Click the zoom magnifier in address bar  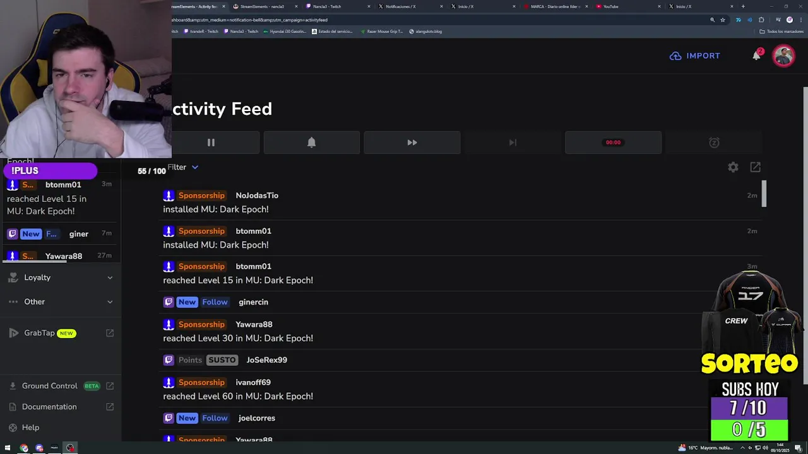click(x=713, y=20)
